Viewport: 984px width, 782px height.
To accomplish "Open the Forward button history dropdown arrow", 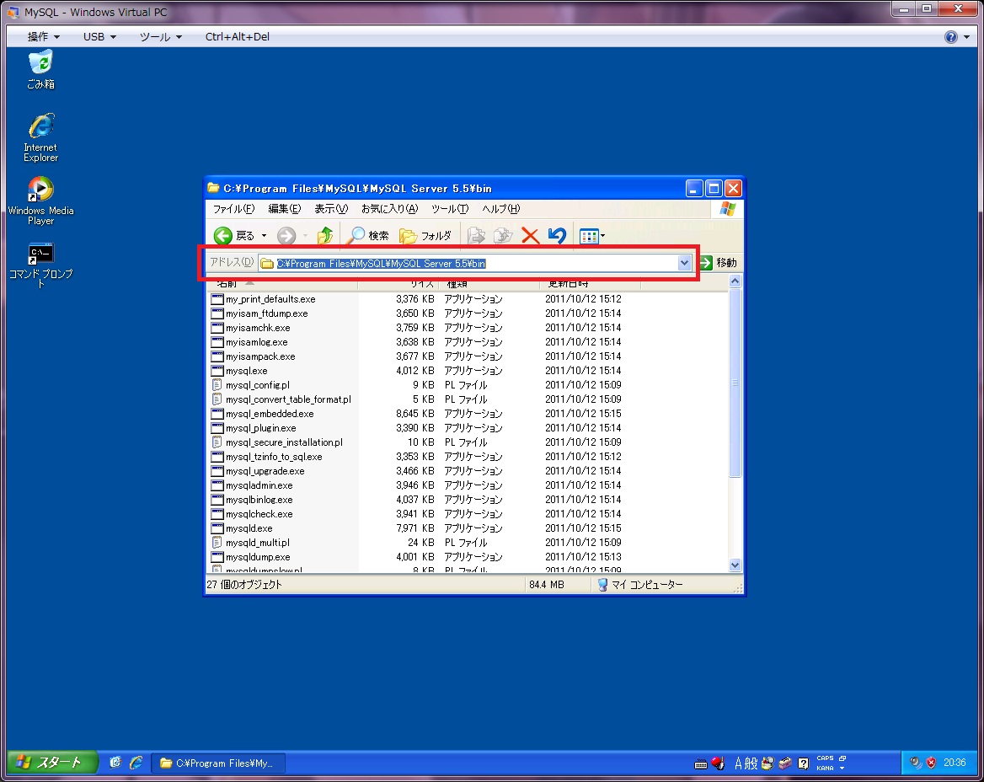I will point(305,236).
